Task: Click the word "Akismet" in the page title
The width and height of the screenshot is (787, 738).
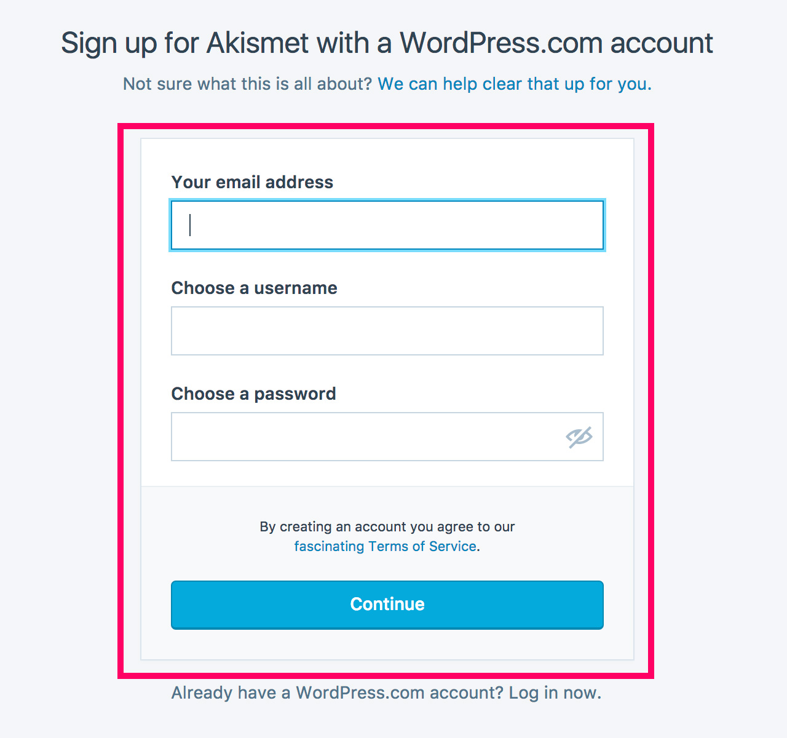Action: (x=258, y=43)
